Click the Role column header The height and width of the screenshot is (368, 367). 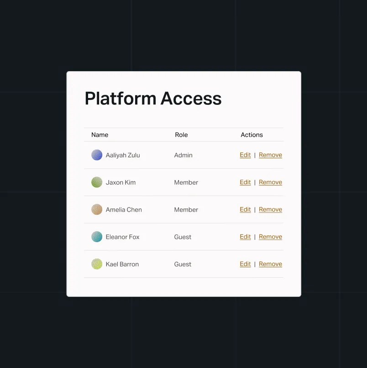tap(181, 135)
